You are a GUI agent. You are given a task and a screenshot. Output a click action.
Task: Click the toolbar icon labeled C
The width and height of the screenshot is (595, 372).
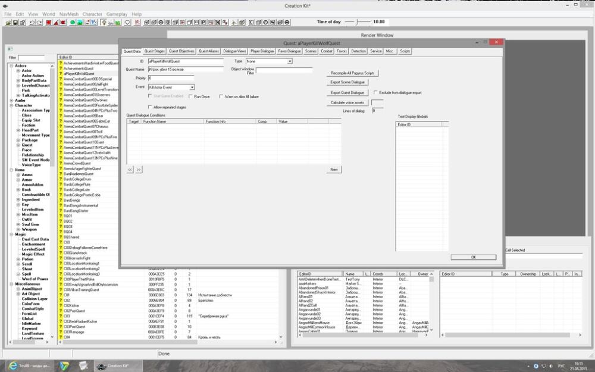[x=251, y=23]
